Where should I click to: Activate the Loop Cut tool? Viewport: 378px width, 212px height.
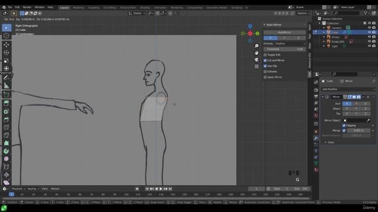point(6,127)
